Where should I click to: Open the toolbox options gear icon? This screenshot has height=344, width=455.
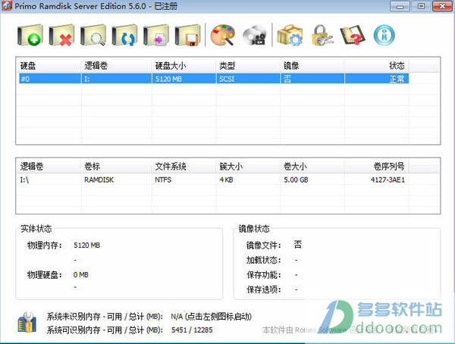pos(290,35)
